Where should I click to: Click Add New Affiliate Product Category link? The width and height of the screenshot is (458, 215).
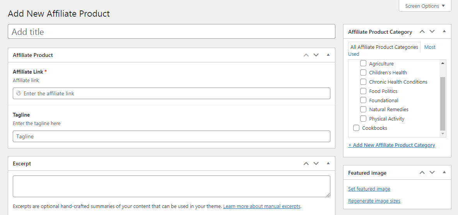(x=391, y=145)
